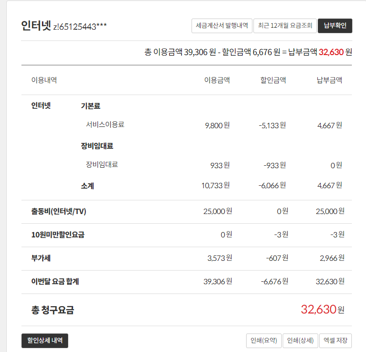Click the 최근 12개월 요금조회 button
The height and width of the screenshot is (352, 366).
tap(285, 26)
